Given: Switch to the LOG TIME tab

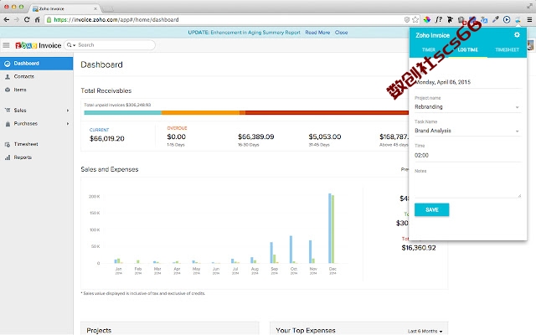Looking at the screenshot, I should [467, 50].
